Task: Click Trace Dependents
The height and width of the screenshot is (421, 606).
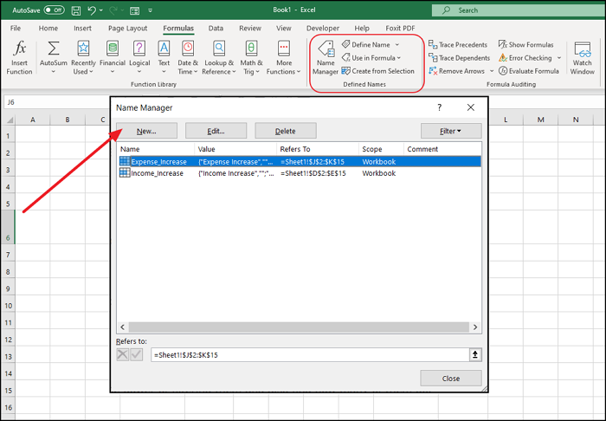Action: (x=459, y=58)
